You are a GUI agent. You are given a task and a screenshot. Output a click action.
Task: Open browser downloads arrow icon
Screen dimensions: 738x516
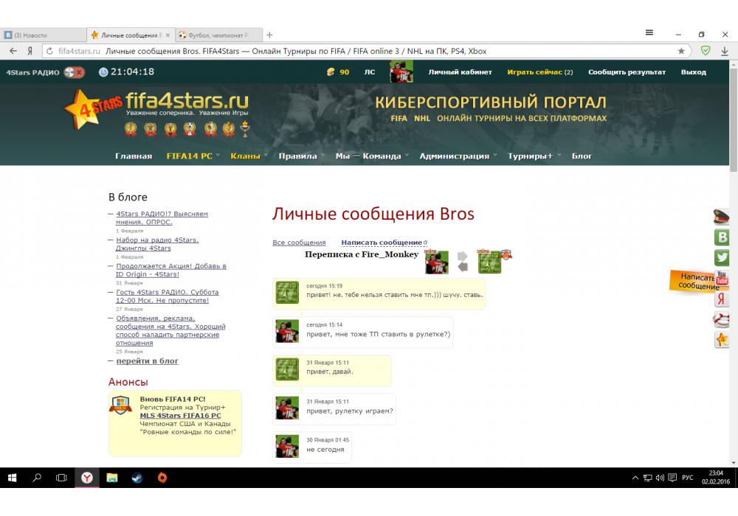click(x=725, y=51)
